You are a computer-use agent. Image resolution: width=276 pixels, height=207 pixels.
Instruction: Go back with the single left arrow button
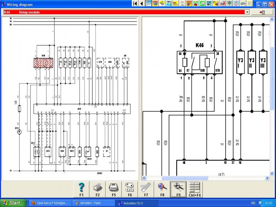(x=141, y=3)
